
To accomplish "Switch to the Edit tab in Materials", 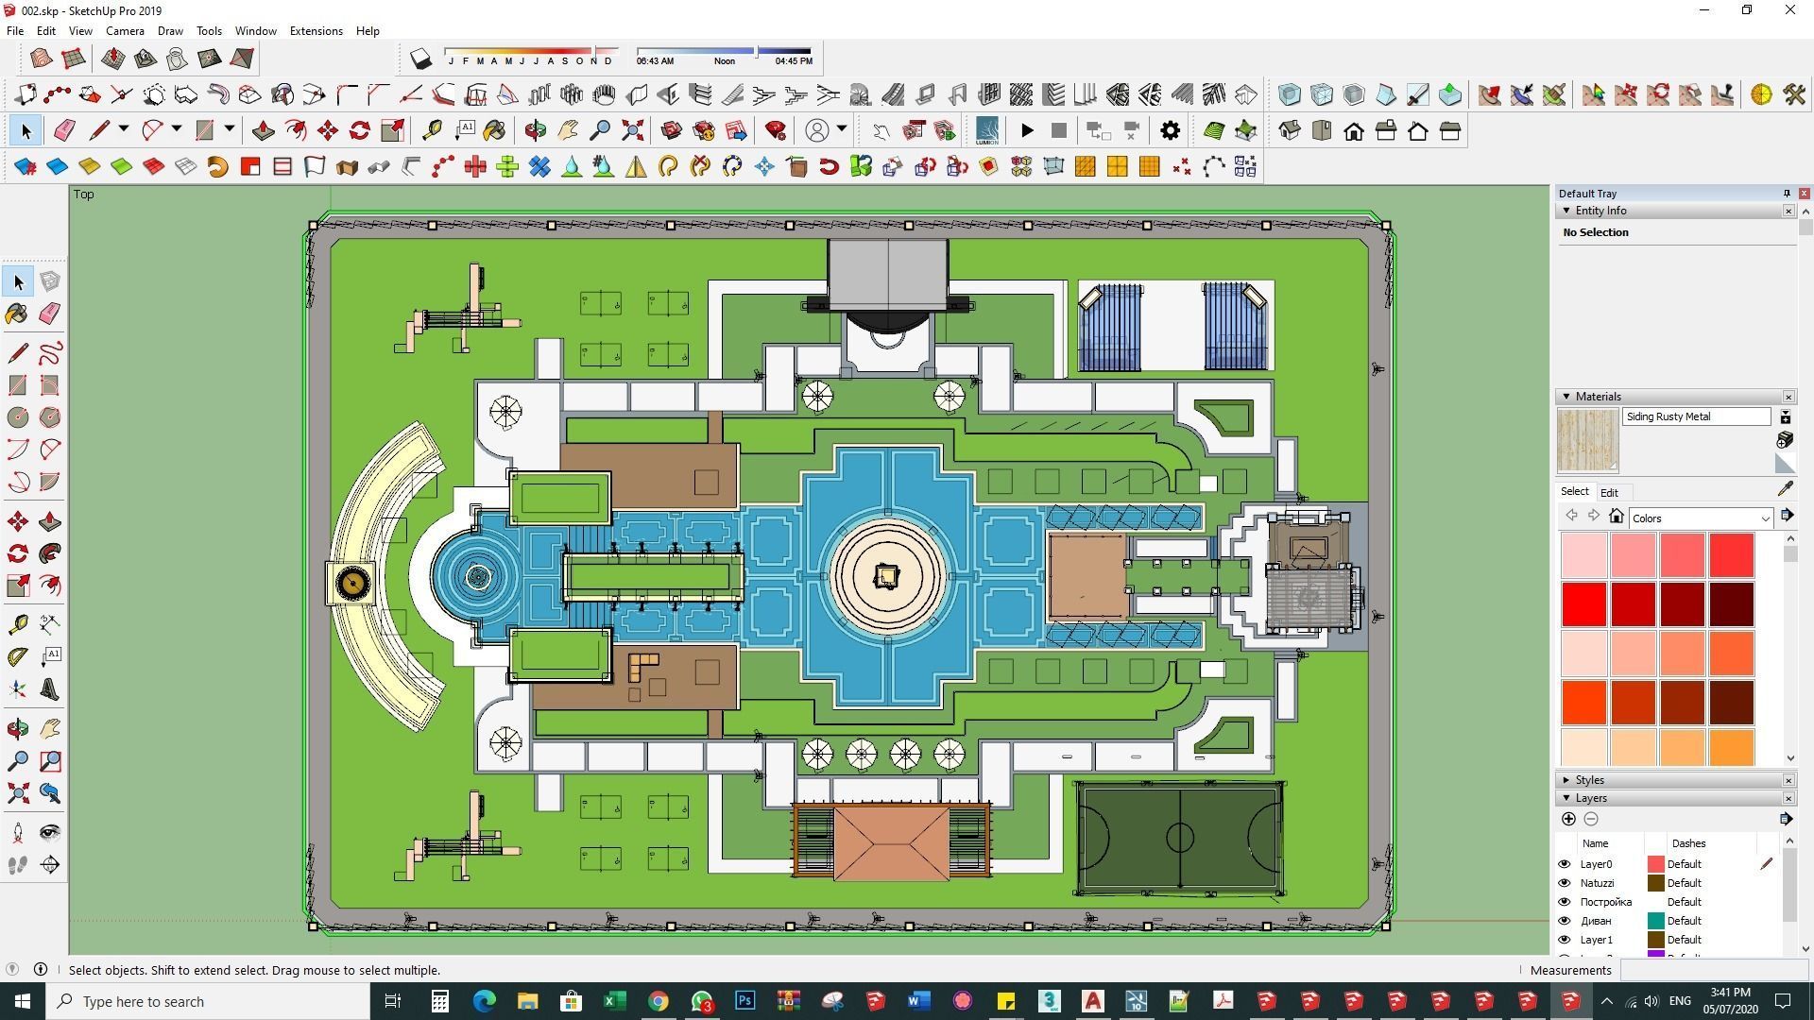I will tap(1609, 492).
